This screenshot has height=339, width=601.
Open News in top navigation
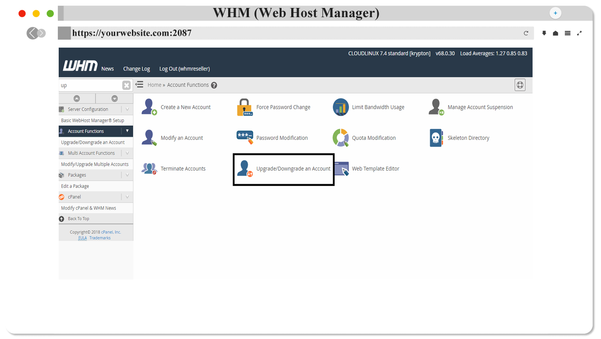pyautogui.click(x=107, y=69)
